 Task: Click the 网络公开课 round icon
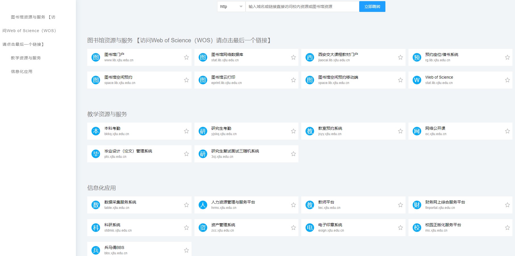(417, 131)
